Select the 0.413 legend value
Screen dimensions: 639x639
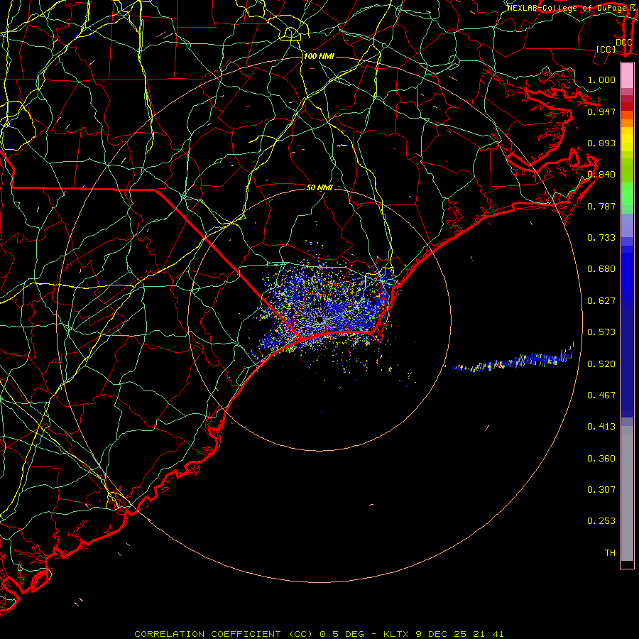tap(601, 427)
